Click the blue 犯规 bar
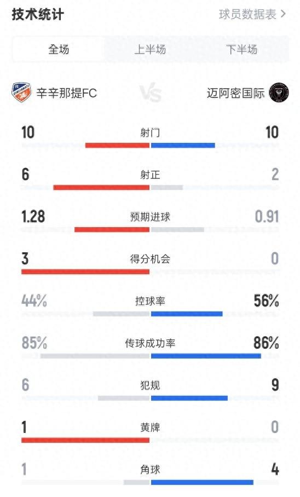 [x=189, y=398]
